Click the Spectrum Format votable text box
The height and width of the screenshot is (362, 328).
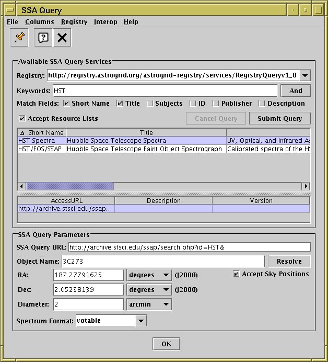(106, 321)
